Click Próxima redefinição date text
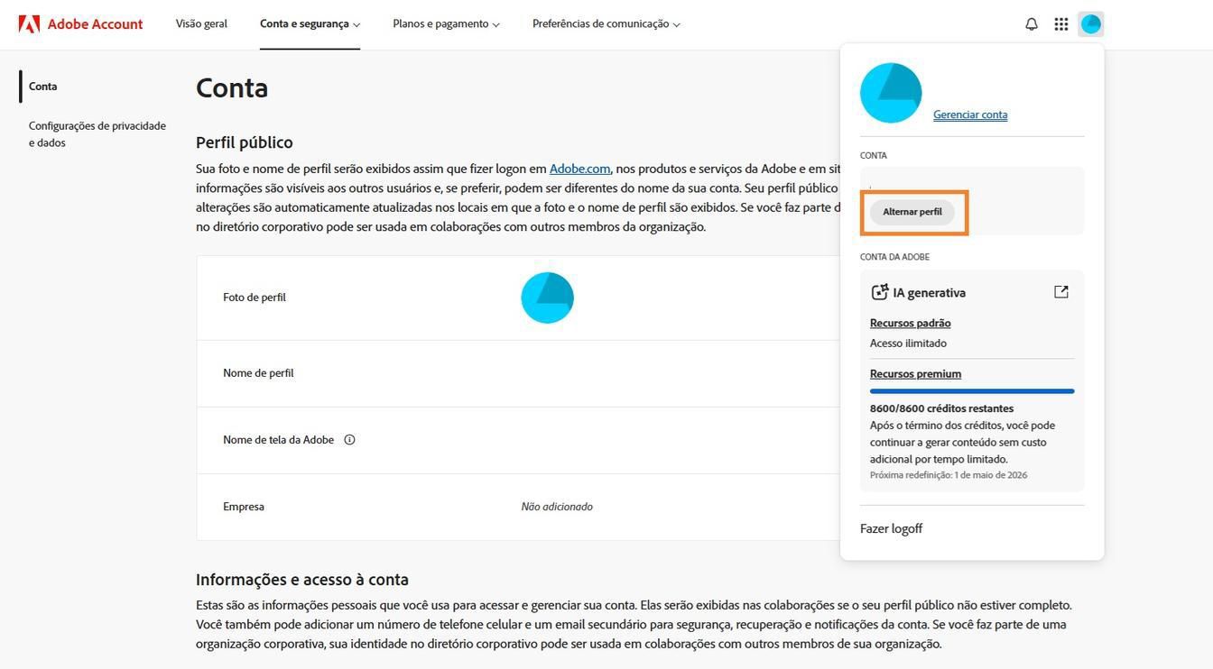Screen dimensions: 1213x669 pos(949,475)
